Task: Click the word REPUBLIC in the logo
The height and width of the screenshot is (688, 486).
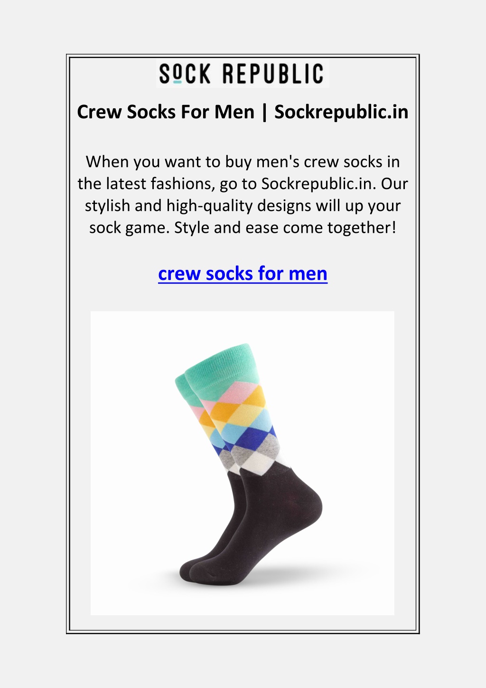Action: [273, 74]
